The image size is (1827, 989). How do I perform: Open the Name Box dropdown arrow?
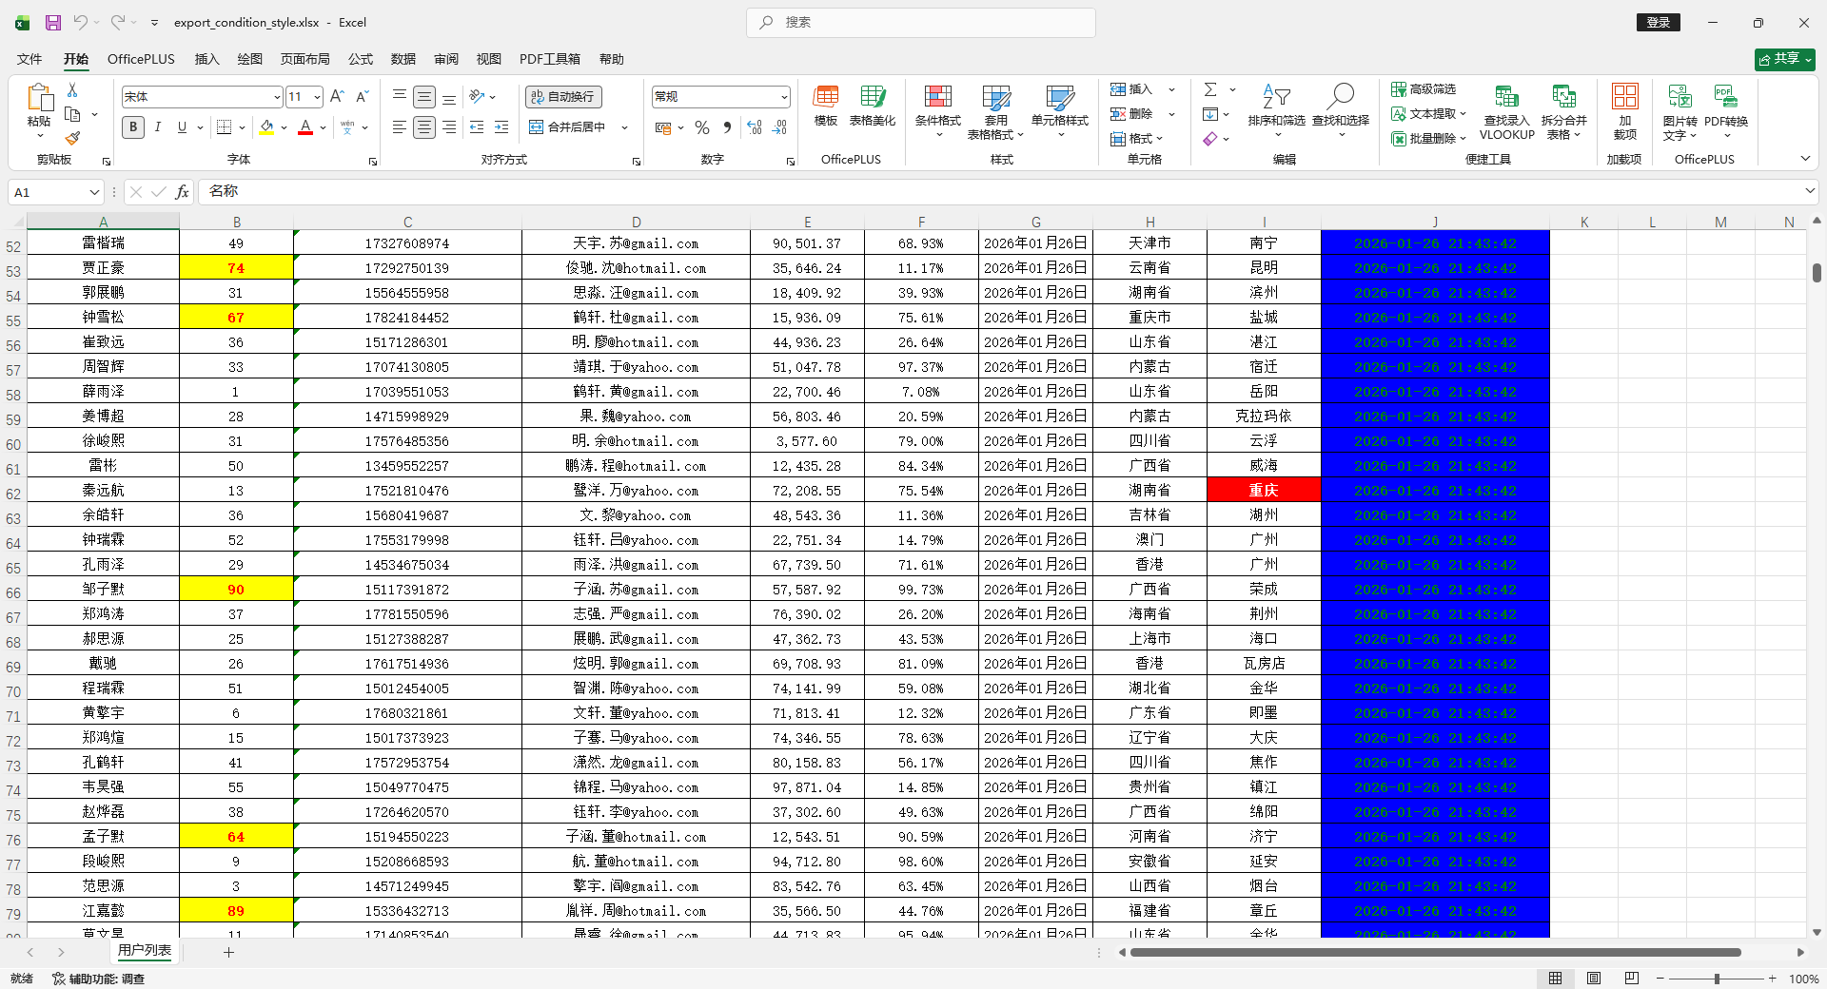tap(94, 192)
